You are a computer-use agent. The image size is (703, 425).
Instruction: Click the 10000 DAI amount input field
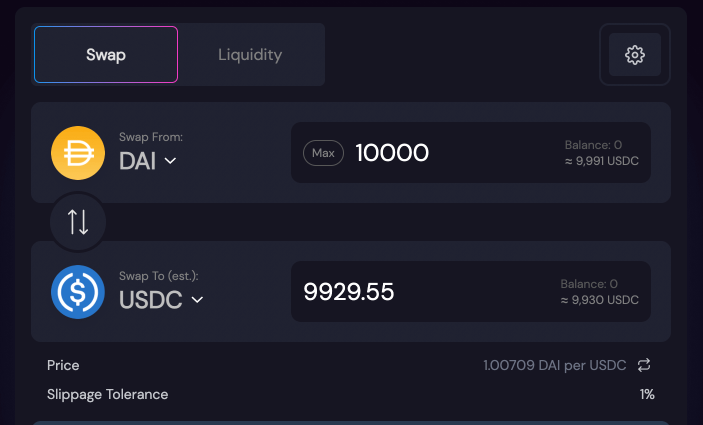point(392,153)
